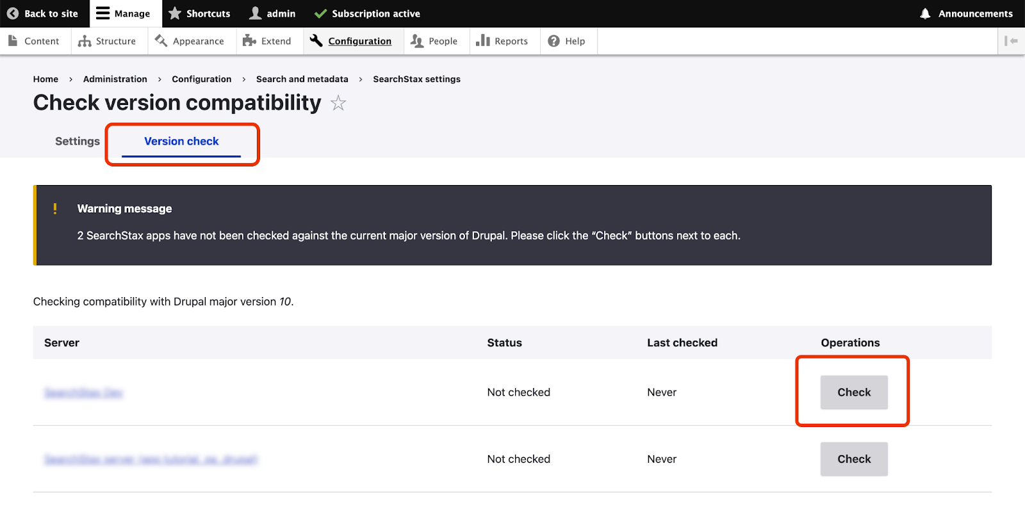Click the admin user icon

coord(255,13)
